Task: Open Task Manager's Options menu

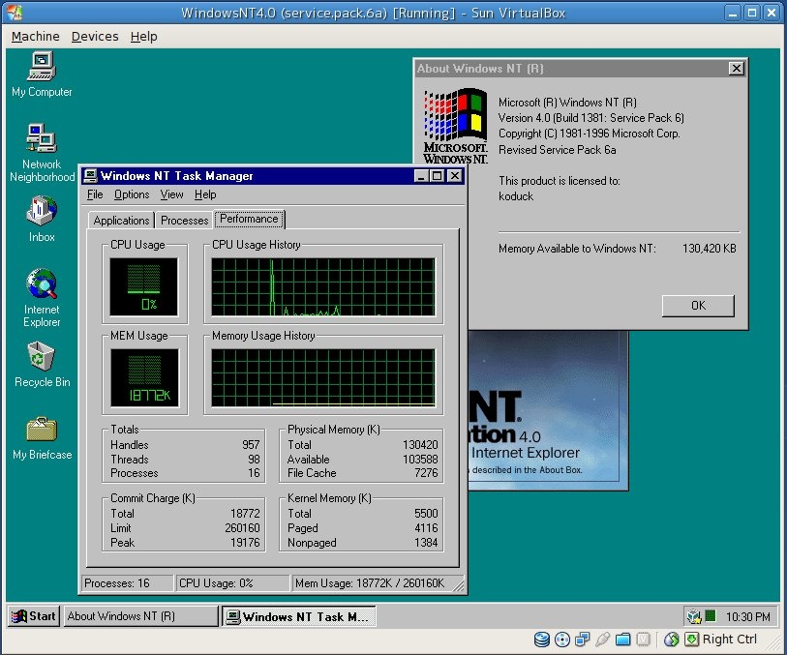Action: pyautogui.click(x=132, y=194)
